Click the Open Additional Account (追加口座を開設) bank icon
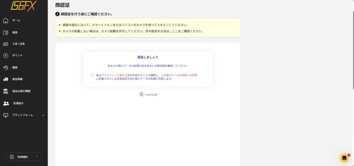This screenshot has height=166, width=354. (6, 91)
